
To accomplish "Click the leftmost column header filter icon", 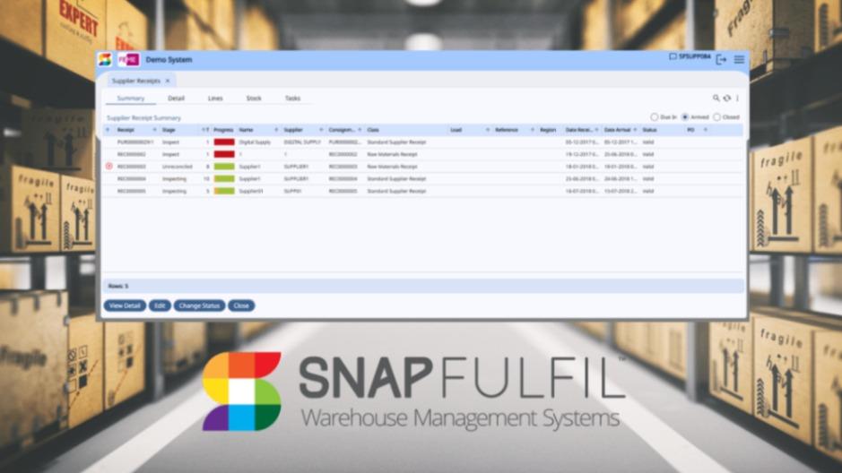I will click(108, 130).
